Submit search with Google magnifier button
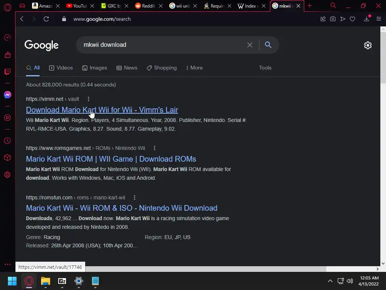 (268, 45)
